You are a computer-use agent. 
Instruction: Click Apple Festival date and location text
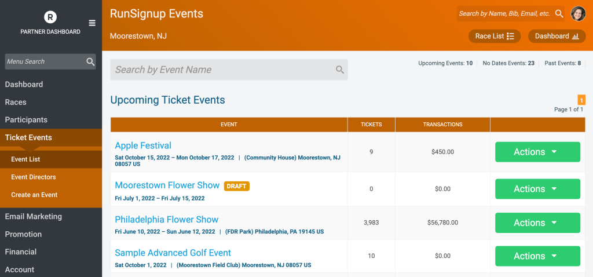228,161
